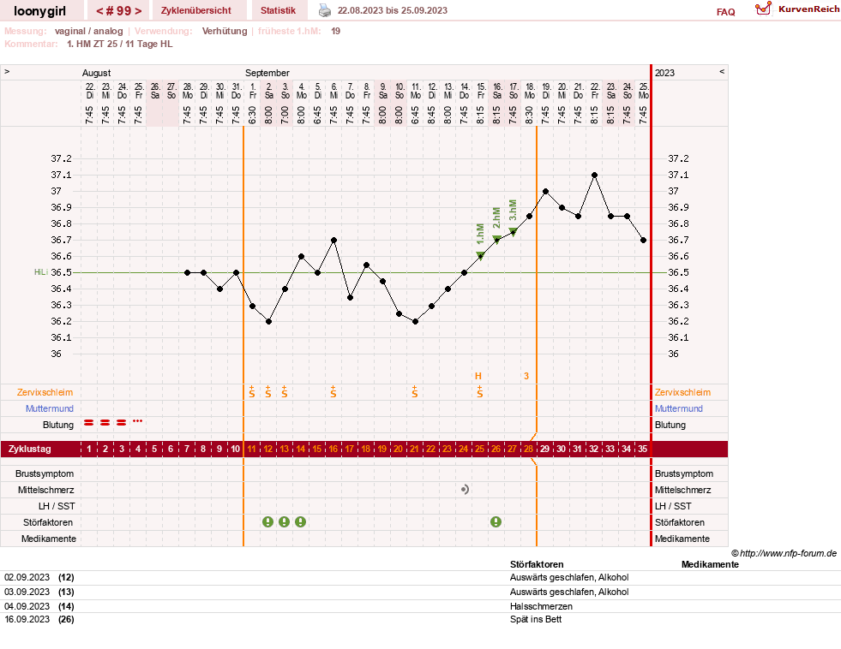Click the bleeding marker on cycle day 2
This screenshot has width=841, height=649.
(x=105, y=422)
